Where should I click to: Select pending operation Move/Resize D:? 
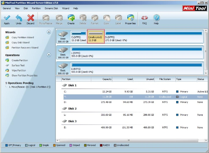[x=30, y=87]
